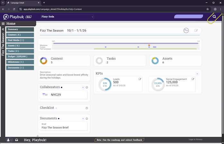Open Milestones (1) in sidebar
Viewport: 224px width, 144px height.
20,62
